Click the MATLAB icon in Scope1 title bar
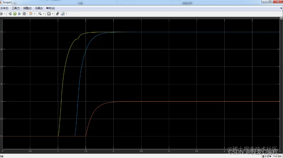This screenshot has height=158, width=283. click(1, 2)
